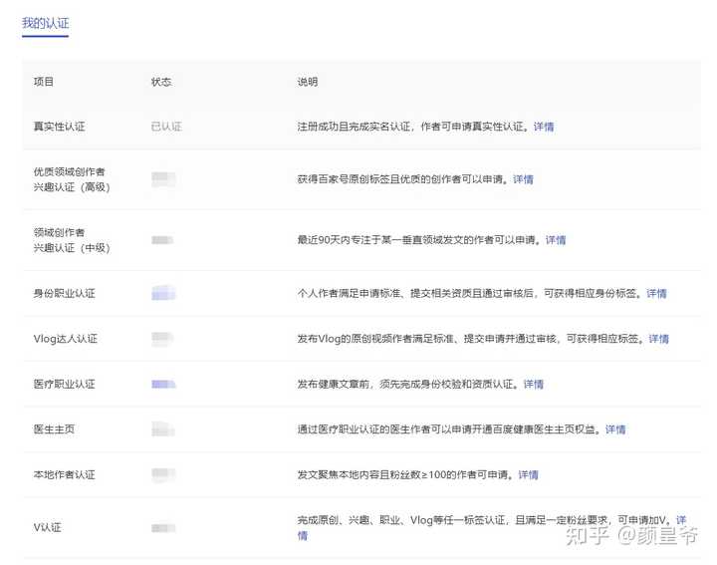This screenshot has height=565, width=717.
Task: Click blurred status for Vlog达人认证
Action: click(x=162, y=339)
